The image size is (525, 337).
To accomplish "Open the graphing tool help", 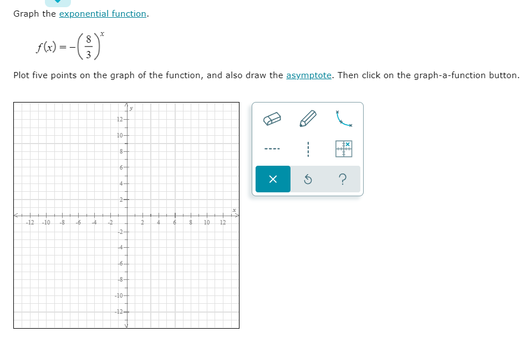I will (343, 178).
